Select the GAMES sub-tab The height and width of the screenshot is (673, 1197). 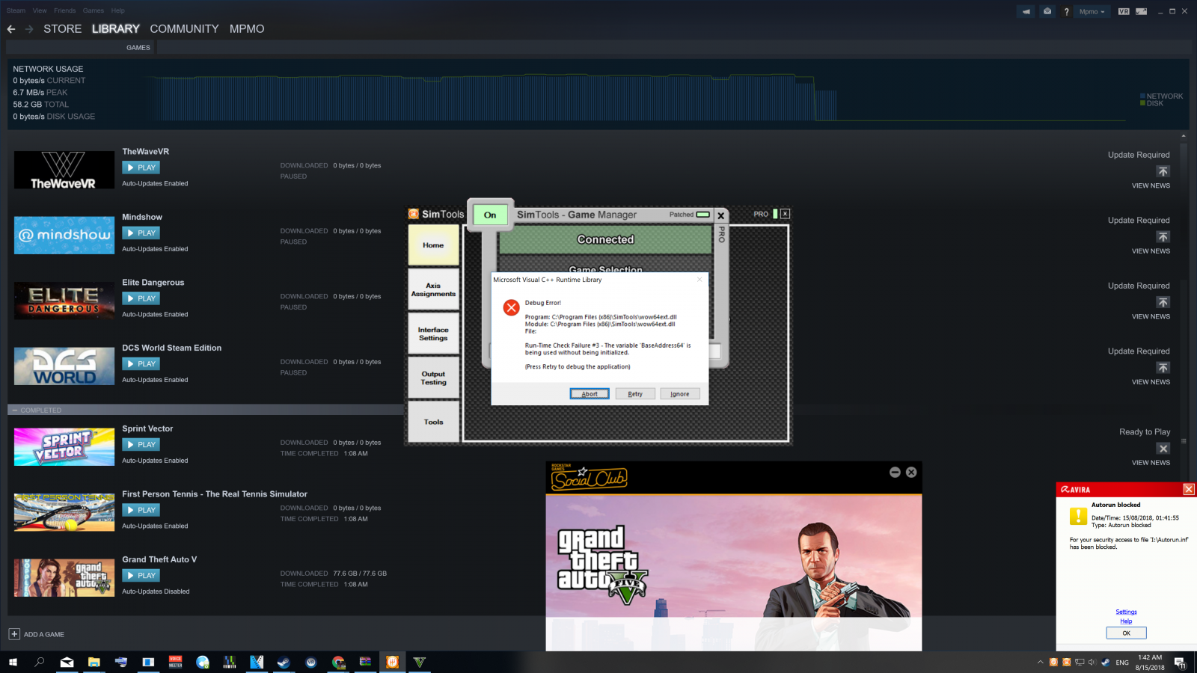(138, 48)
